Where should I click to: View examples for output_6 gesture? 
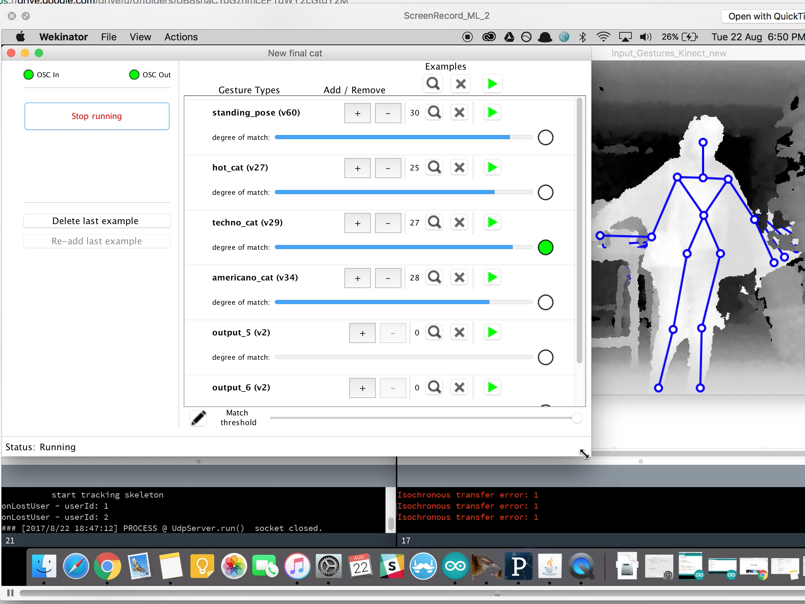[434, 387]
